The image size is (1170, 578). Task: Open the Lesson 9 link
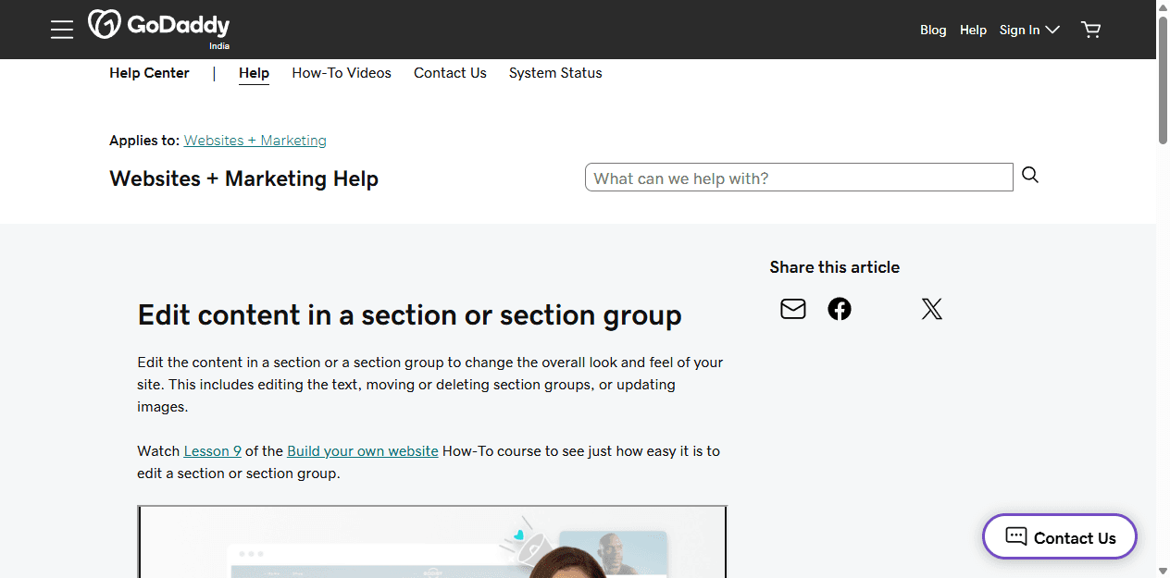click(x=213, y=451)
